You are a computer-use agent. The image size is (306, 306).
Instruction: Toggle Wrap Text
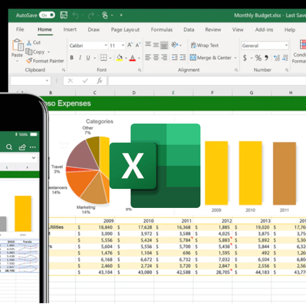(x=204, y=45)
